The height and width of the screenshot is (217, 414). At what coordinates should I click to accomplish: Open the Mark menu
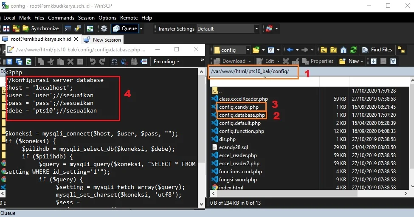pyautogui.click(x=25, y=18)
